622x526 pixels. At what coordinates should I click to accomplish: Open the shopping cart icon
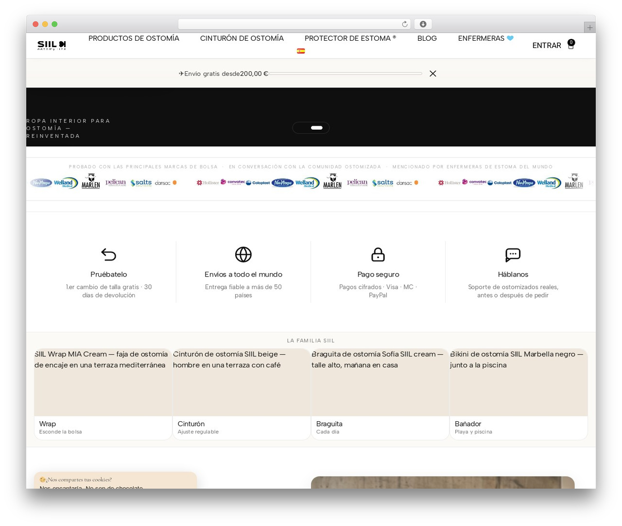point(571,45)
